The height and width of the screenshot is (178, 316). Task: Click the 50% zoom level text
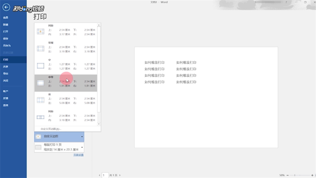click(282, 175)
